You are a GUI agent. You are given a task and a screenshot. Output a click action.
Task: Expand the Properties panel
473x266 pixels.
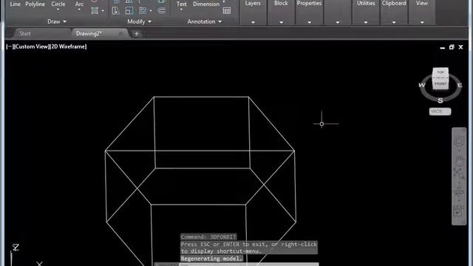coord(309,22)
